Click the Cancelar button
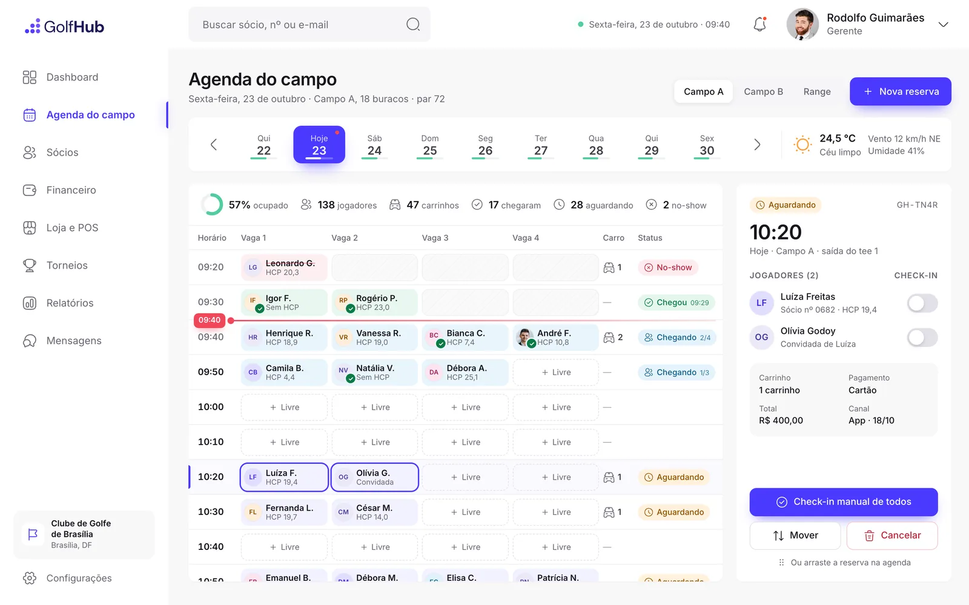Image resolution: width=969 pixels, height=605 pixels. tap(892, 535)
